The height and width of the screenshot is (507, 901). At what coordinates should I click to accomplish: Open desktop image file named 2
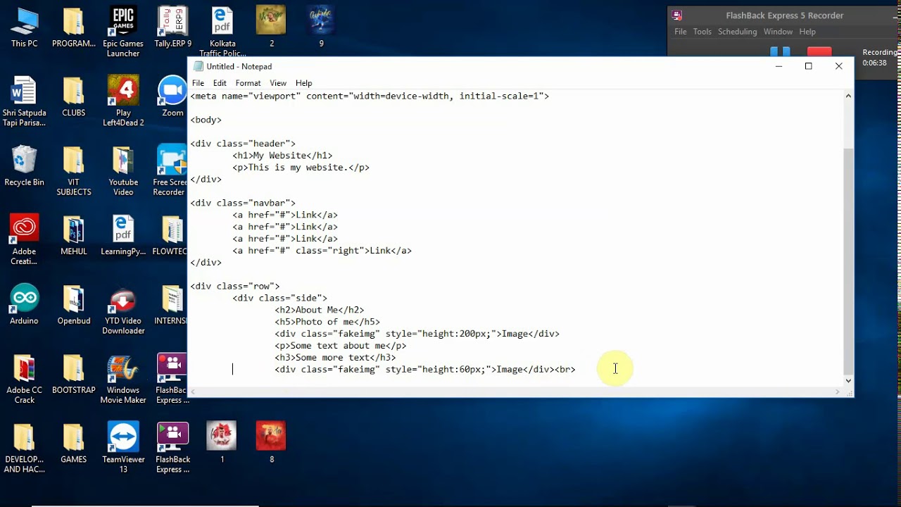pos(272,28)
